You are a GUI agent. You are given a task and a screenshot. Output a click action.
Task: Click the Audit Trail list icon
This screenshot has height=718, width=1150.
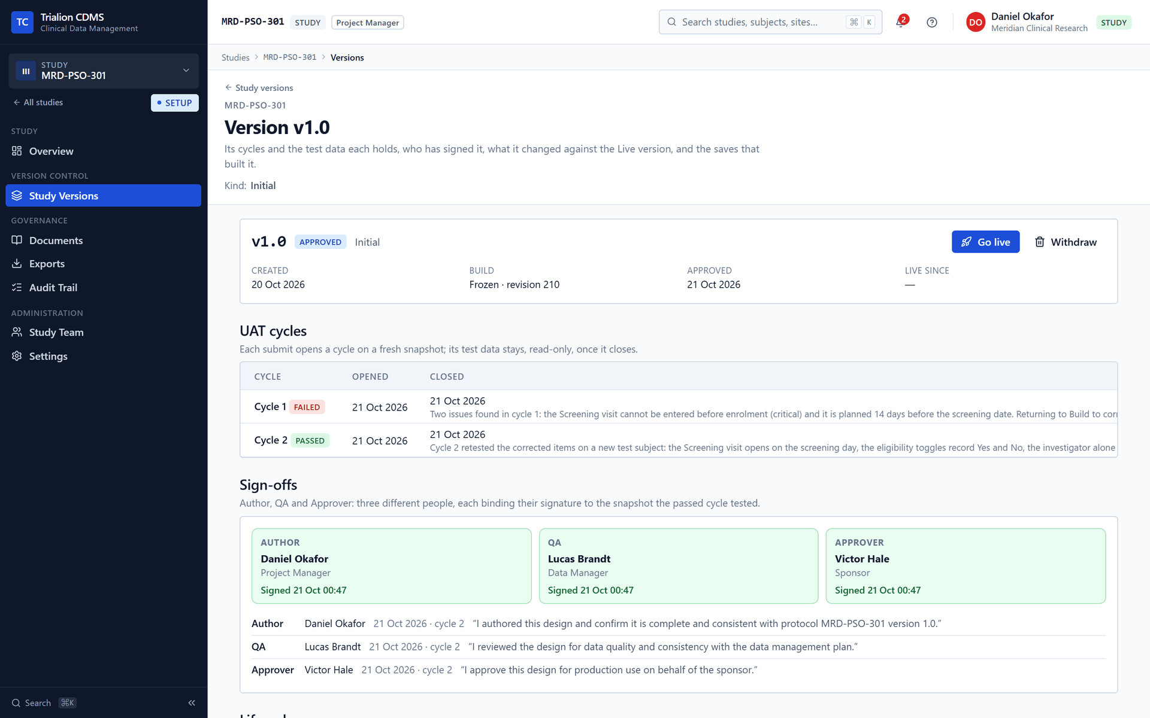pyautogui.click(x=17, y=287)
